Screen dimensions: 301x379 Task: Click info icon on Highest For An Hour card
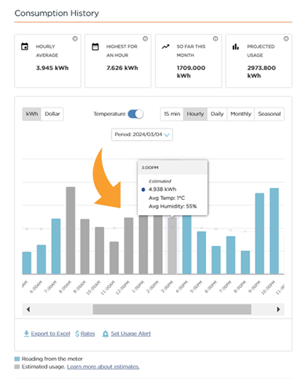click(145, 39)
